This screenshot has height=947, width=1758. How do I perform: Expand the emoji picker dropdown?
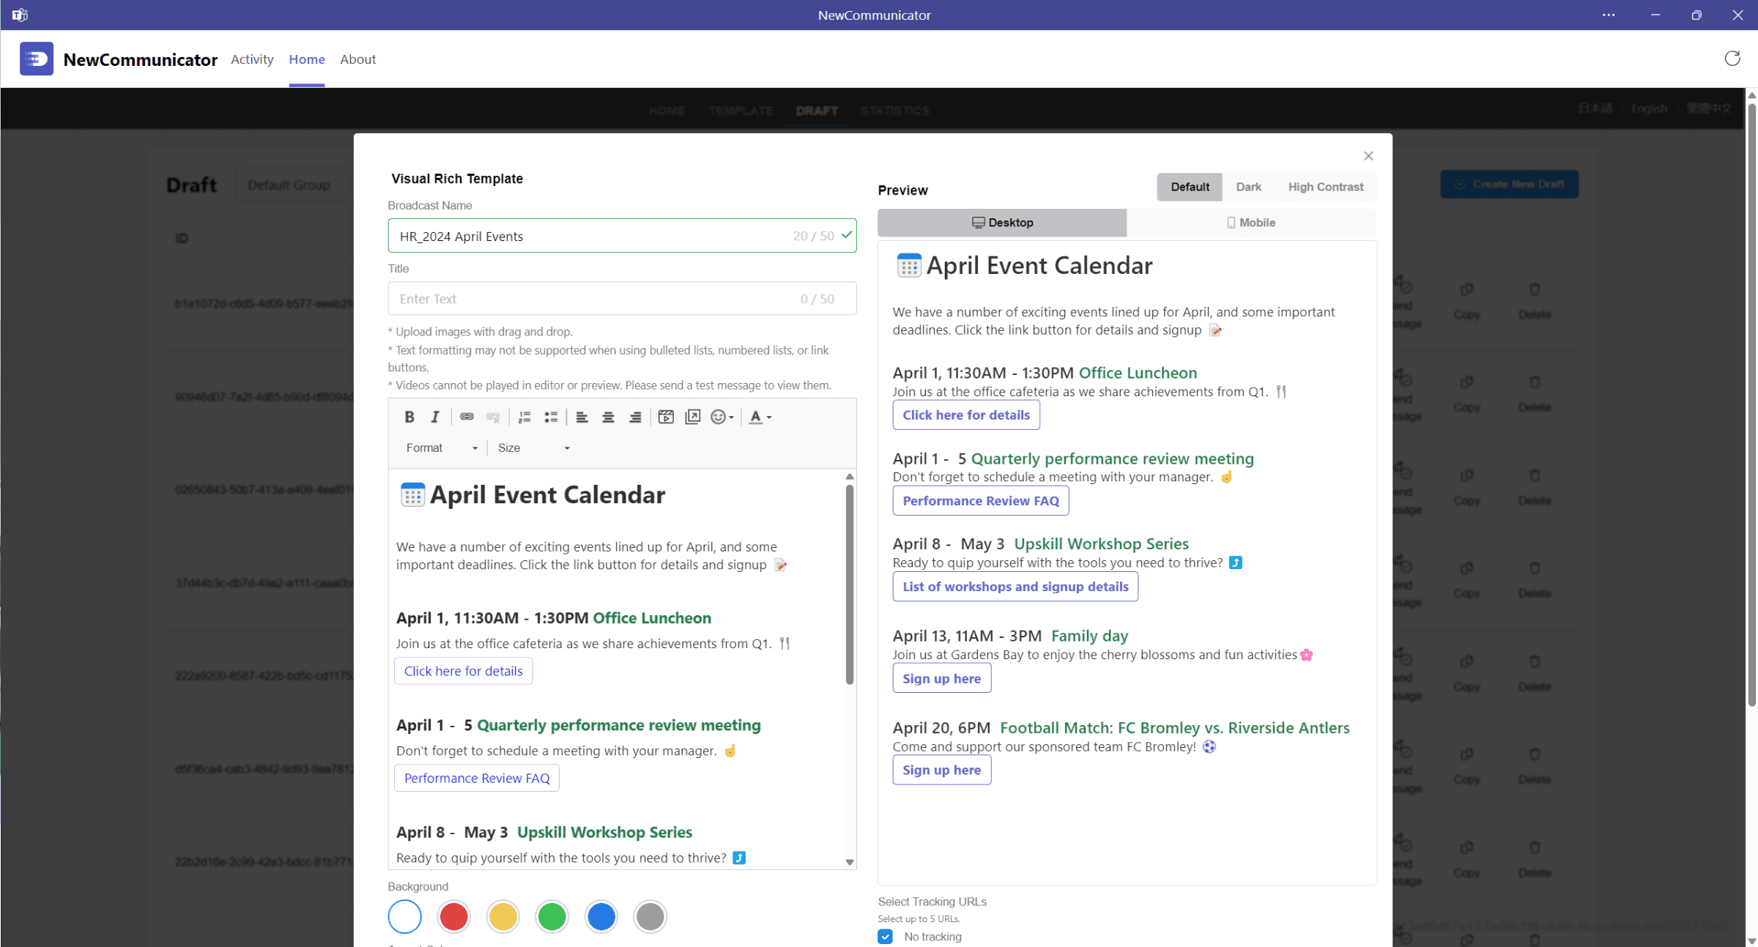point(722,417)
